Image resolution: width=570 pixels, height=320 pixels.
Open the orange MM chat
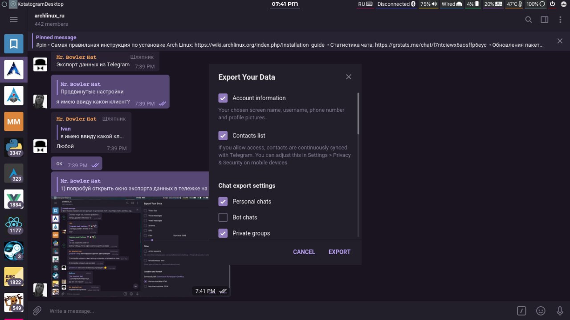(x=14, y=121)
